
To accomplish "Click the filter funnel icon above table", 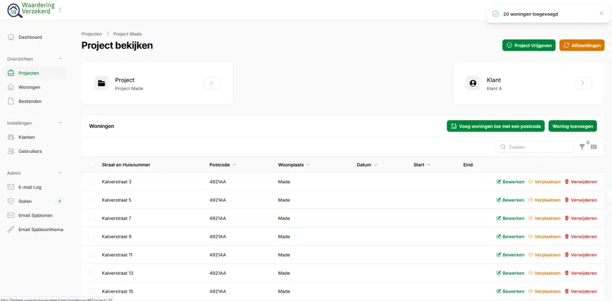I will point(583,146).
